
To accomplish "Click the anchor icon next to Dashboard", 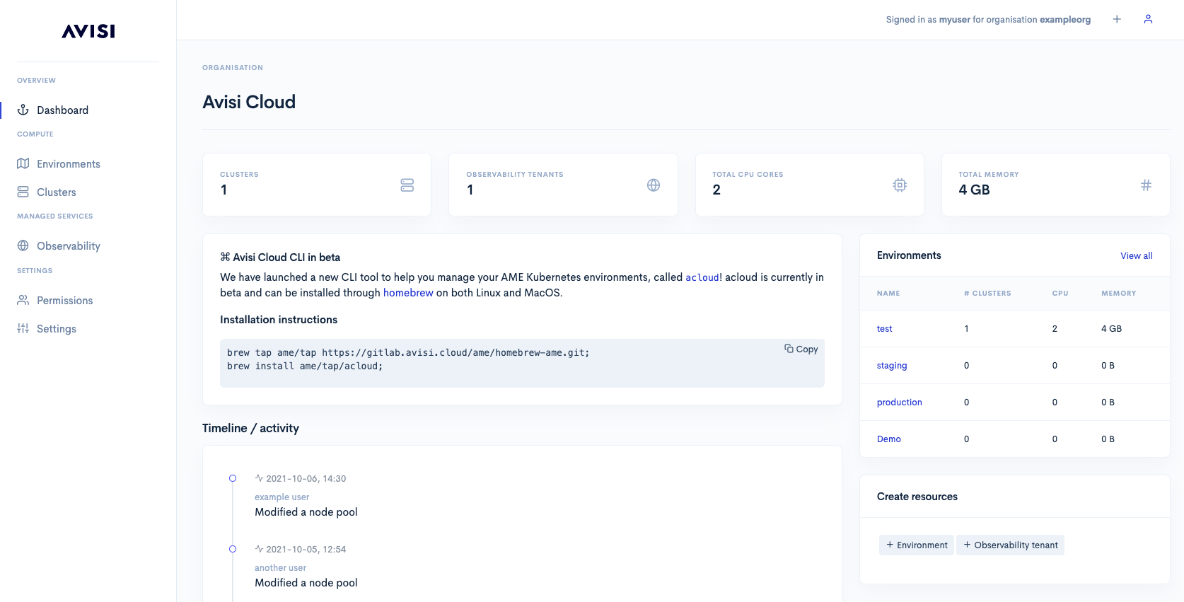I will tap(23, 110).
